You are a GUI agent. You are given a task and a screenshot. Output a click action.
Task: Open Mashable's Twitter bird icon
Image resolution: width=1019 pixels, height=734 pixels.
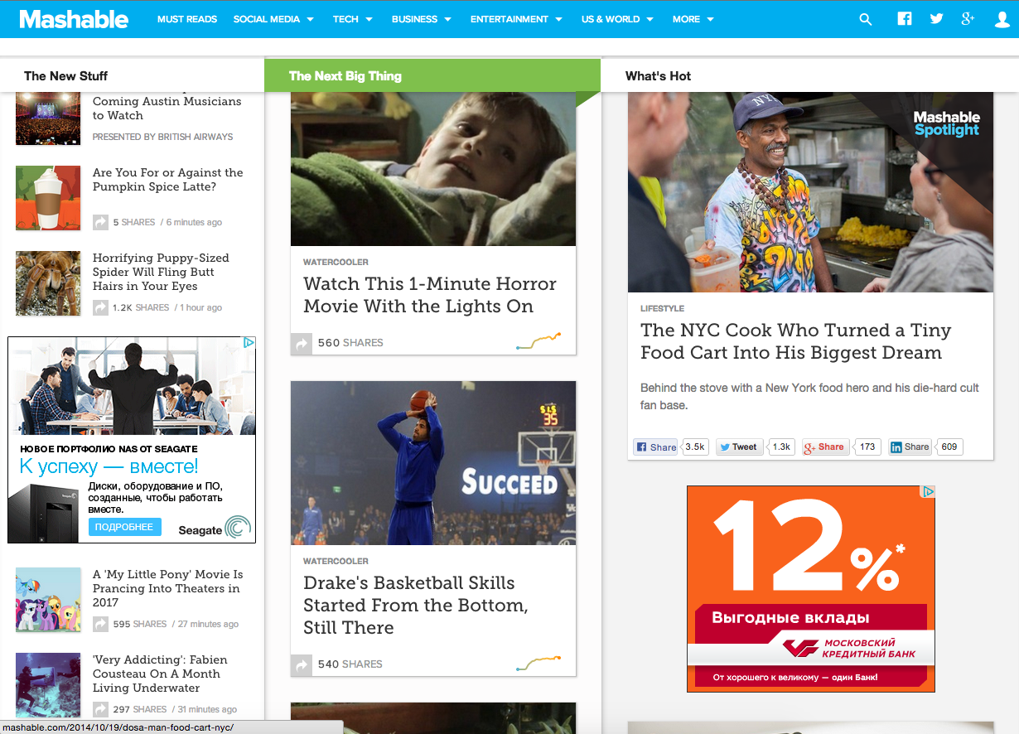[937, 19]
